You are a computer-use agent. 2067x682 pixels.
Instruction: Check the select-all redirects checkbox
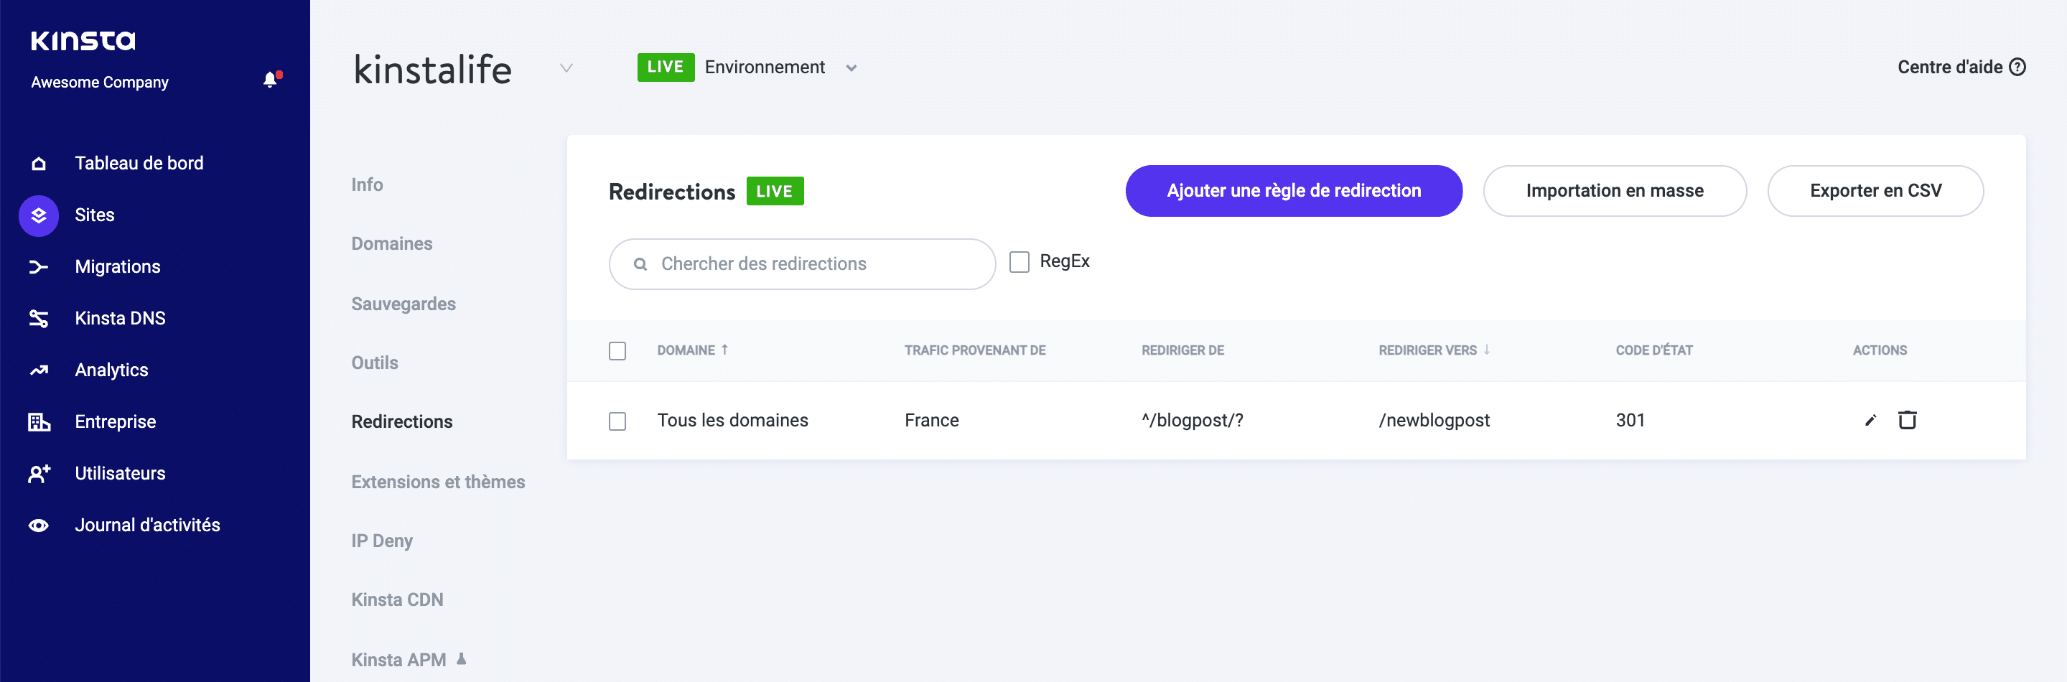tap(617, 352)
